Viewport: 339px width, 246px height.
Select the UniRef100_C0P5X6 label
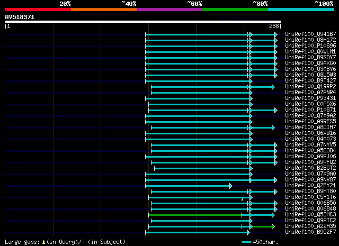[310, 104]
